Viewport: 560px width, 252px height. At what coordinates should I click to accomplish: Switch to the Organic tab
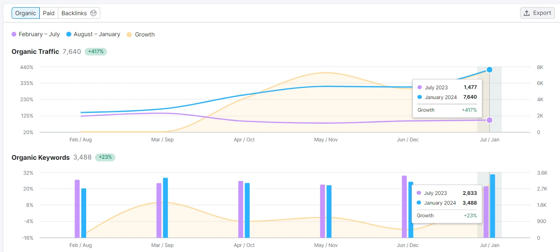click(26, 13)
